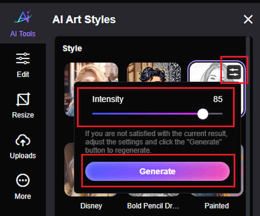Choose the Bold Pencil Drawing style
This screenshot has height=216, width=260.
pos(153,206)
